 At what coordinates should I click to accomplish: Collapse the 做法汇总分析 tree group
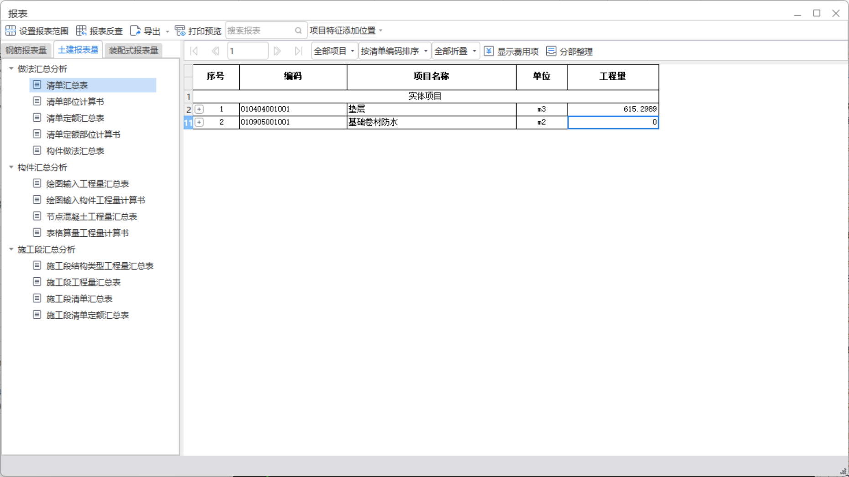tap(11, 68)
